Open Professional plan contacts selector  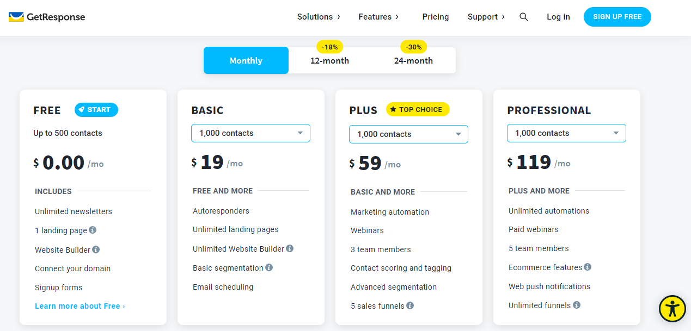click(566, 133)
